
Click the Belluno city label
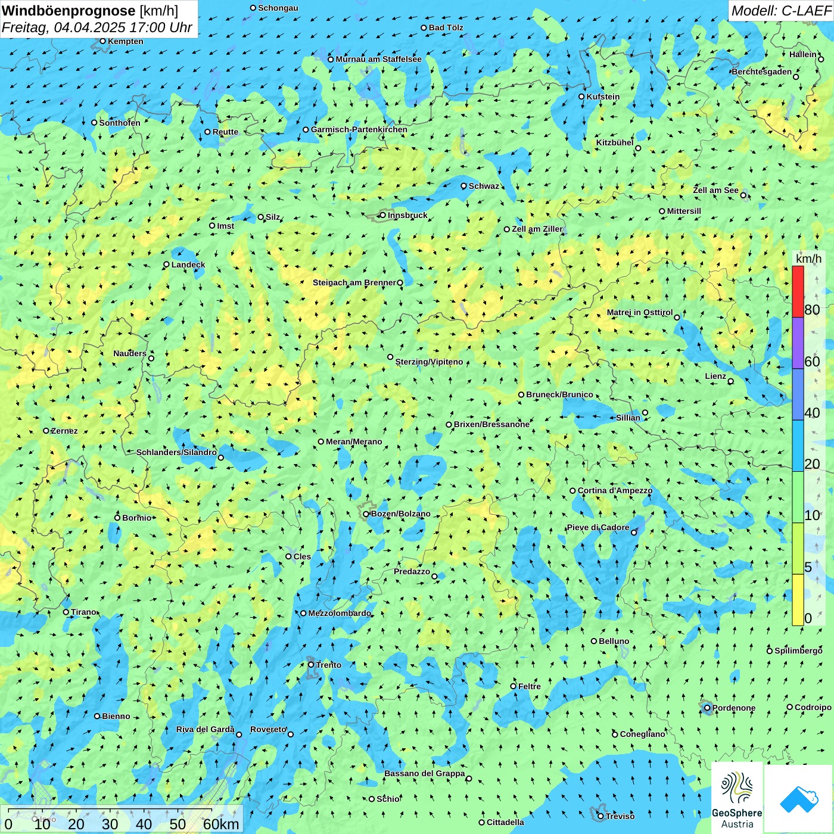pos(614,641)
